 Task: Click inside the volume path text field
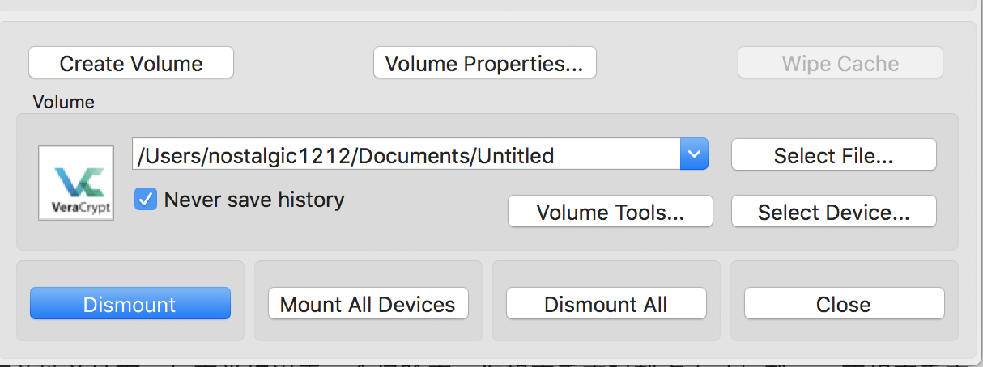(405, 155)
